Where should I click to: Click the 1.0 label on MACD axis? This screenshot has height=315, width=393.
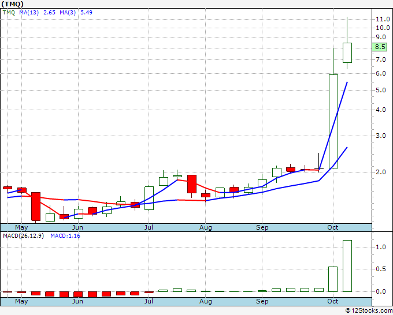(x=381, y=247)
